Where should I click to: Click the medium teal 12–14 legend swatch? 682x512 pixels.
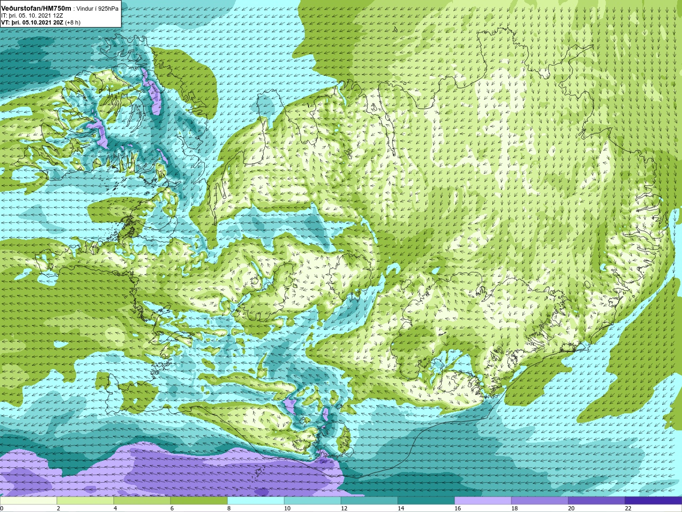pos(369,501)
